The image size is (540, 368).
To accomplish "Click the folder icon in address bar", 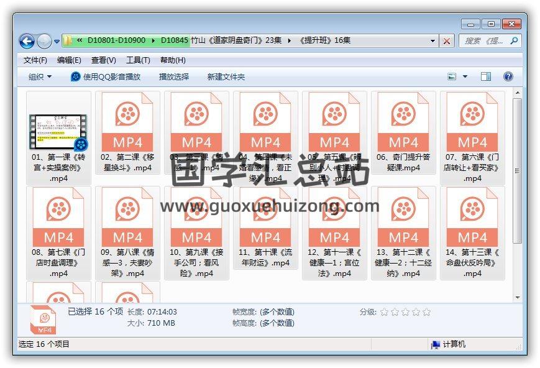I will 68,40.
